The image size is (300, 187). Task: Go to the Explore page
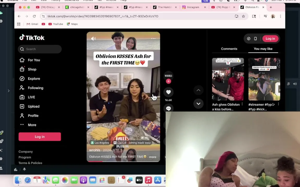30,79
